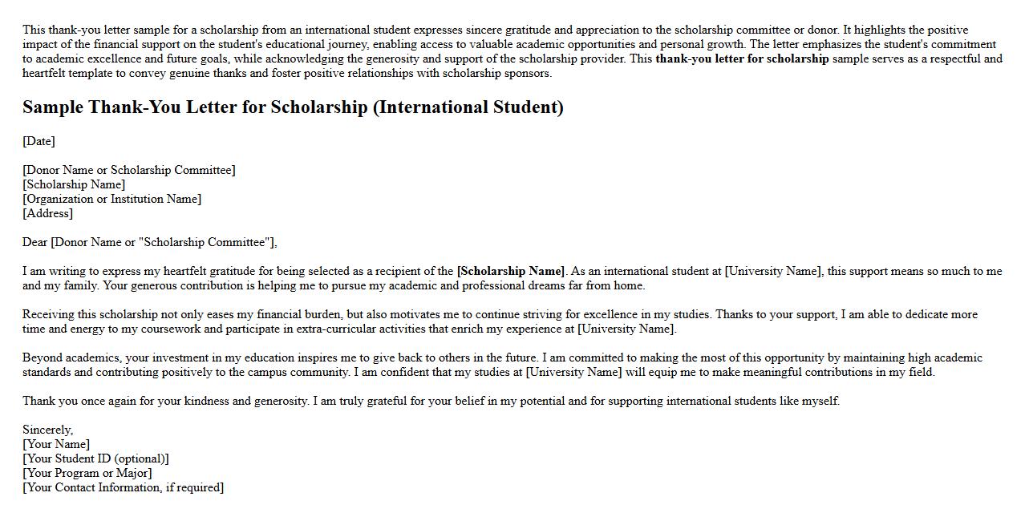Screen dimensions: 1025x521
Task: Click the bold "thank-you letter for scholarship" phrase
Action: point(742,59)
